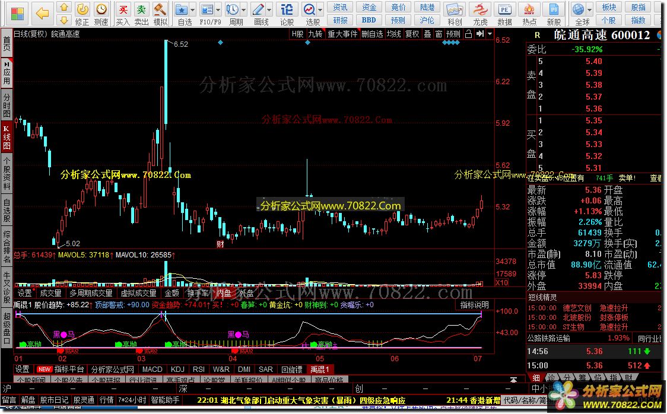Open the 修正 correction tool
Image resolution: width=667 pixels, height=414 pixels.
pyautogui.click(x=82, y=14)
